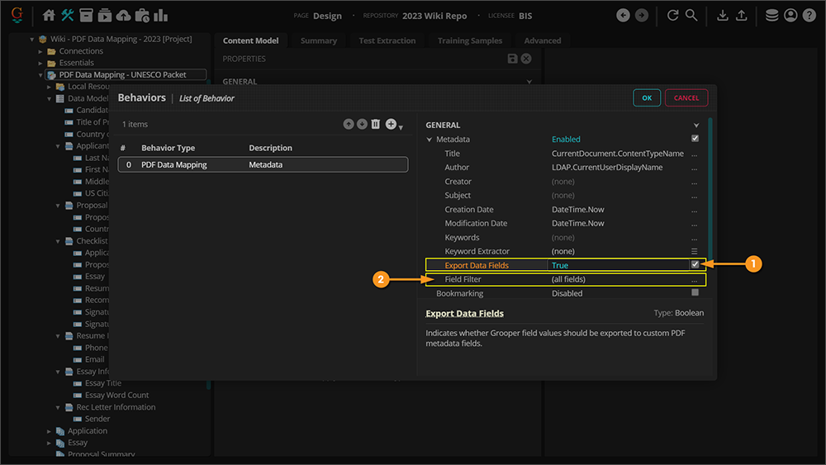
Task: Click the refresh icon in the top bar
Action: [672, 15]
